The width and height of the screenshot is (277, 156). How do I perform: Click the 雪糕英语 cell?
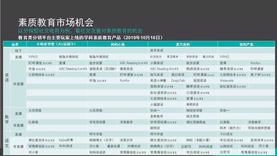pos(162,86)
